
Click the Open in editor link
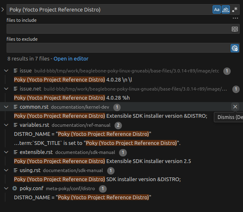tap(71, 59)
